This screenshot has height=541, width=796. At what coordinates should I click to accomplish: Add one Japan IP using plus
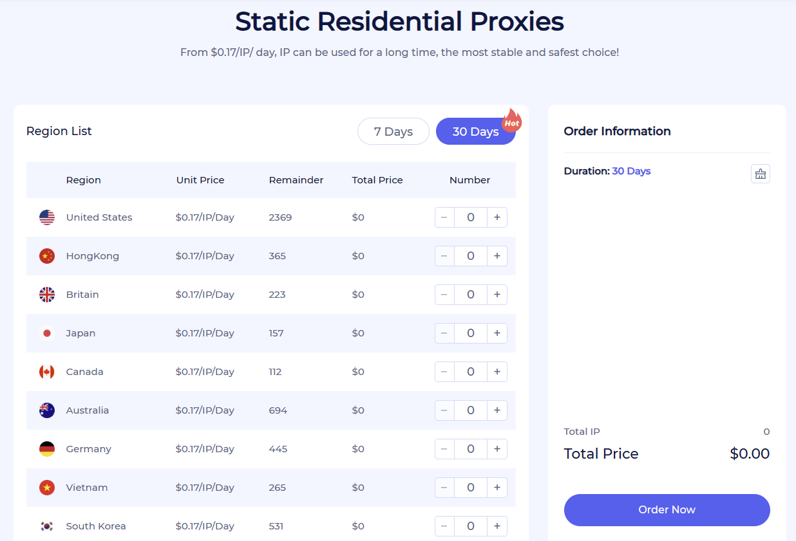tap(497, 333)
